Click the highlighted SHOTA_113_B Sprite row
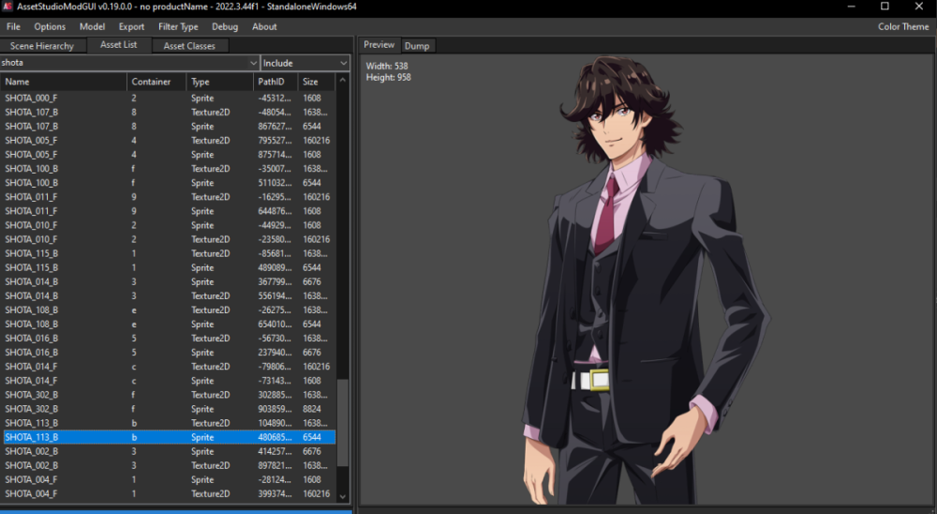 click(169, 437)
